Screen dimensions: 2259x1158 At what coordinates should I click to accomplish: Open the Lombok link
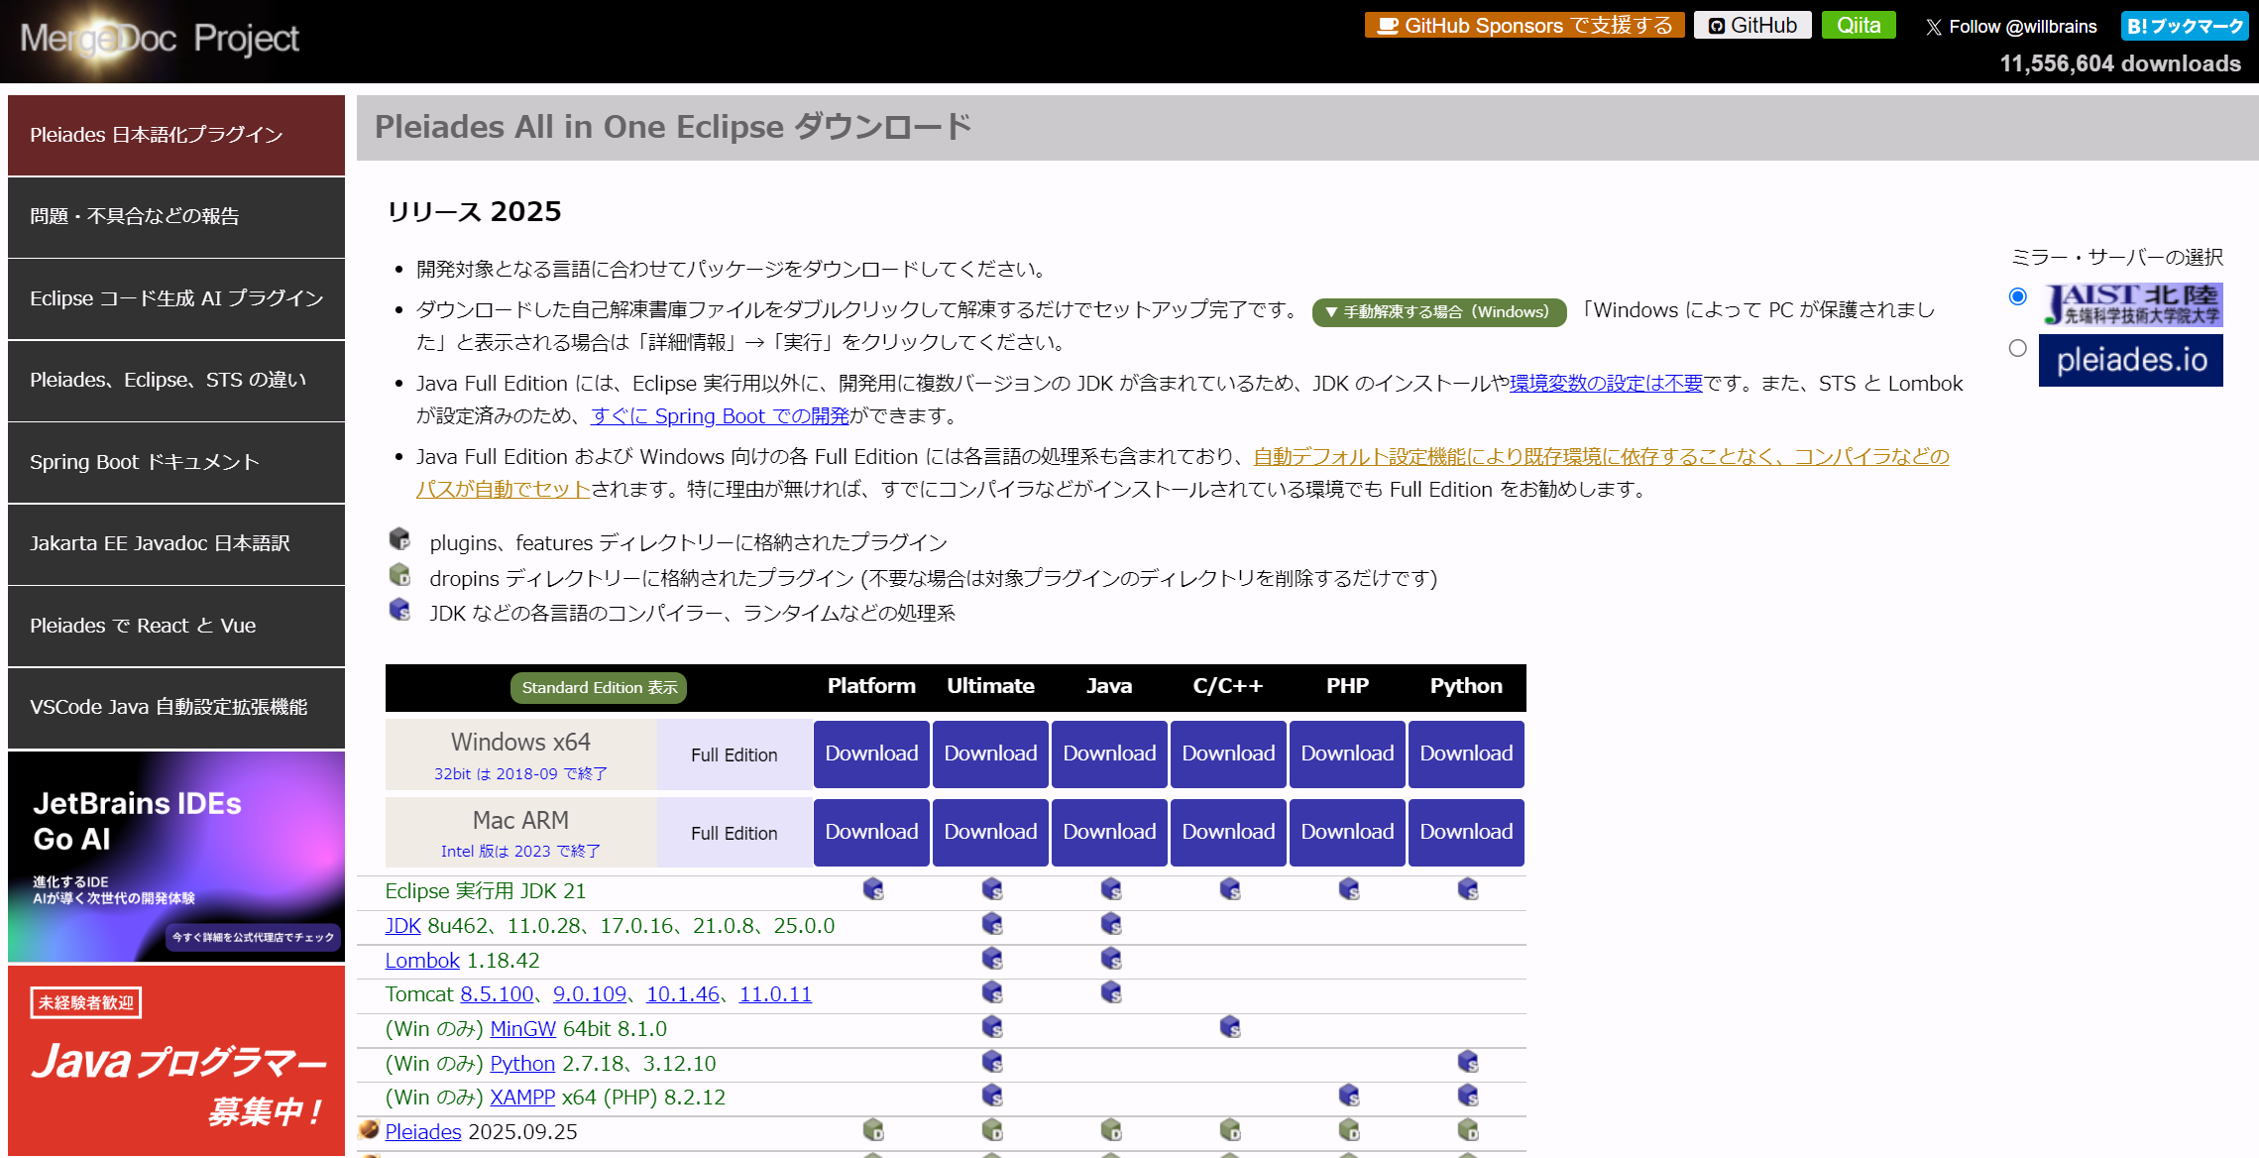point(422,960)
